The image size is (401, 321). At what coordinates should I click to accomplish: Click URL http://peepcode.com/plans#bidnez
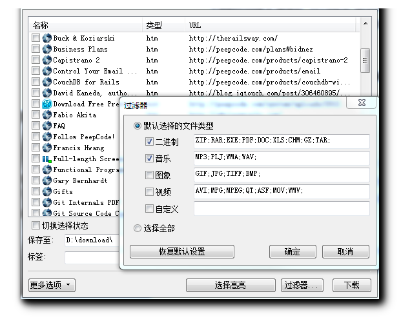251,49
